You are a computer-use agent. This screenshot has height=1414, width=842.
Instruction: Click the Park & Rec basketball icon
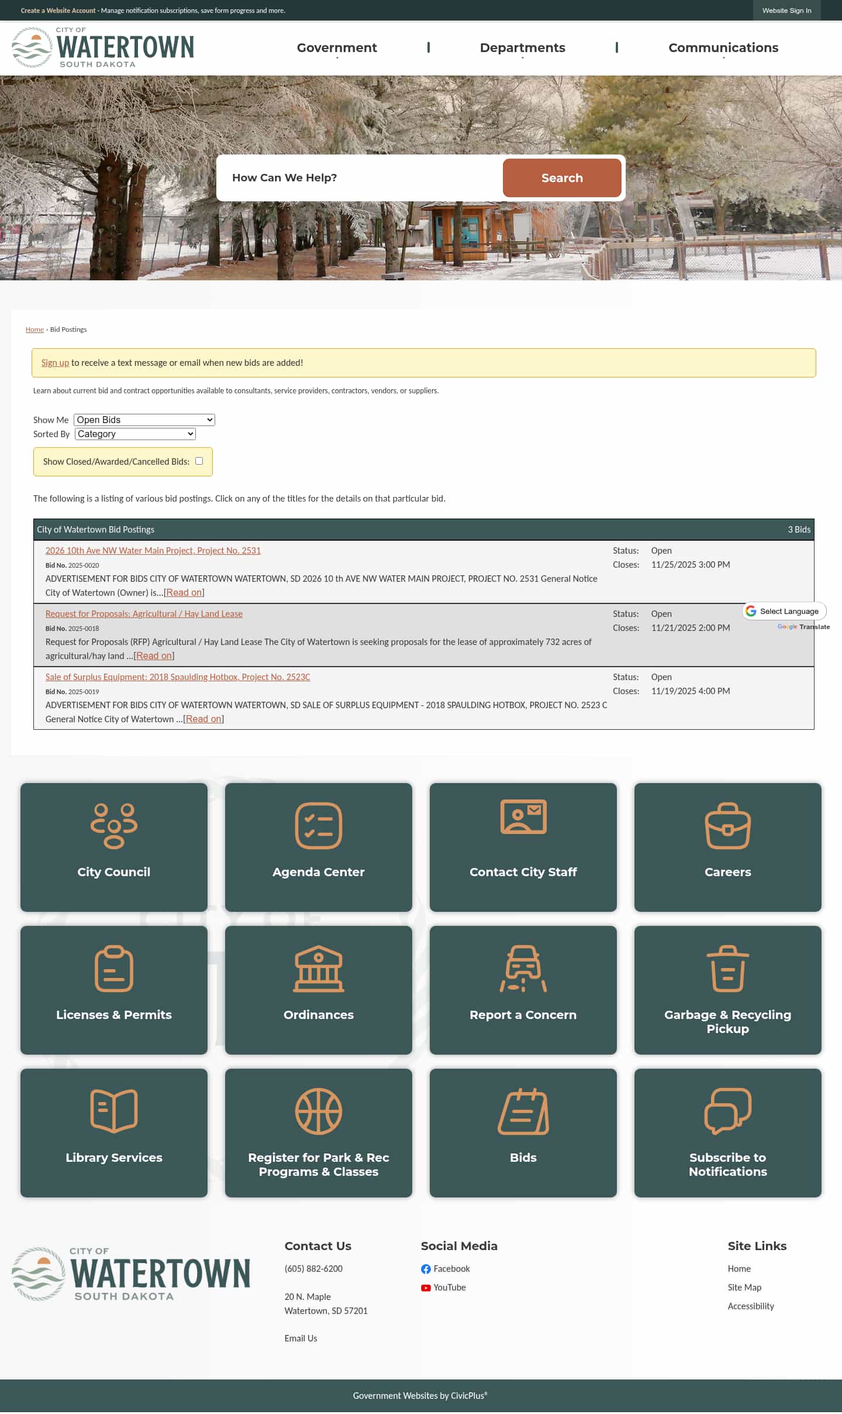click(319, 1111)
